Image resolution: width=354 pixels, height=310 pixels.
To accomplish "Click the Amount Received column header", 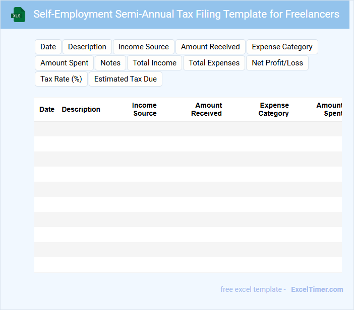I will (207, 109).
